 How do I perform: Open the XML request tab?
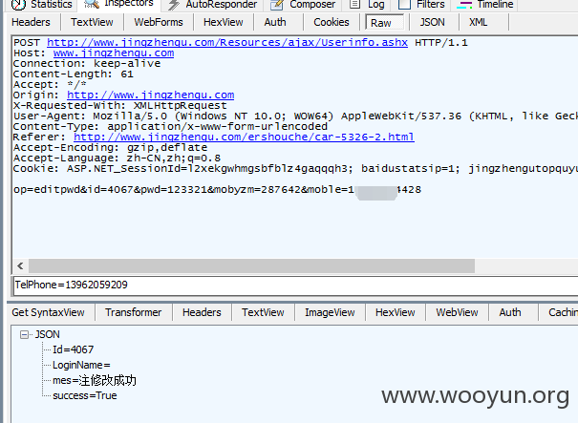(x=478, y=22)
